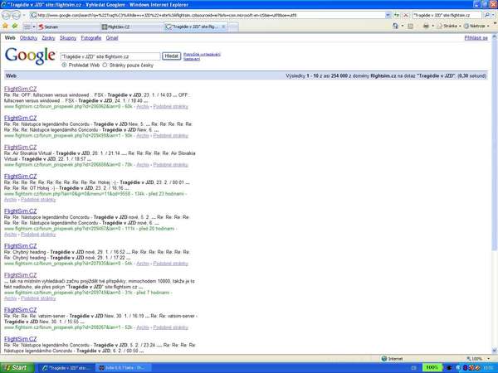
Task: Open the zoom level 100% dropdown
Action: coord(488,358)
